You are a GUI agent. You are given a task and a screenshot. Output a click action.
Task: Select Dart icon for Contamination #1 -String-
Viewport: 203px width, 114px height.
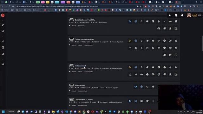tap(147, 101)
